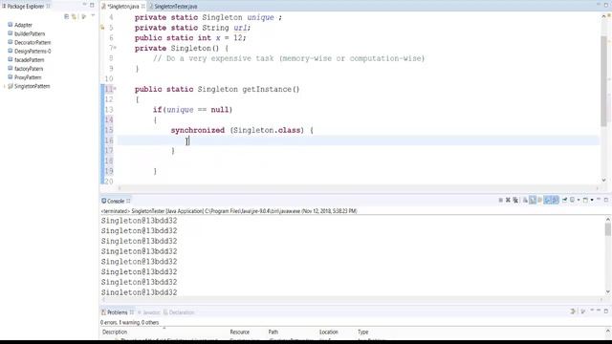Screen dimensions: 612x344
Task: Close the Singleton.java editor tab
Action: (143, 7)
